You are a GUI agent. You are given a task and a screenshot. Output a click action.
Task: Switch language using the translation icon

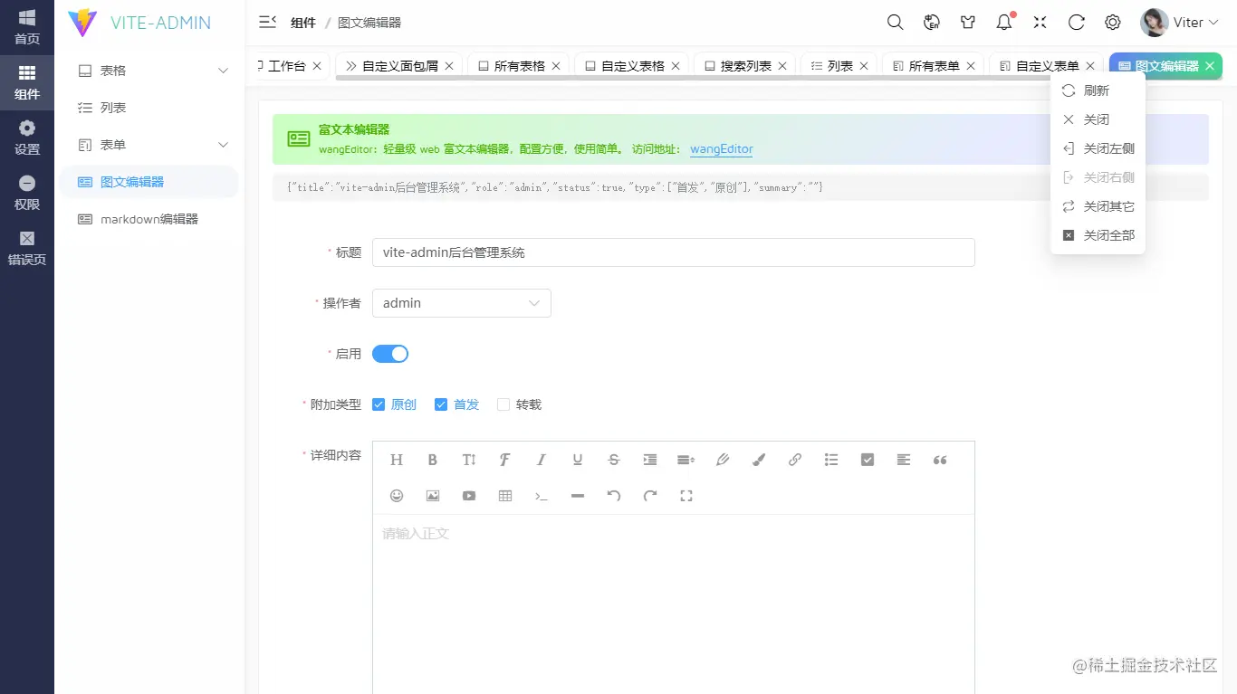tap(931, 22)
